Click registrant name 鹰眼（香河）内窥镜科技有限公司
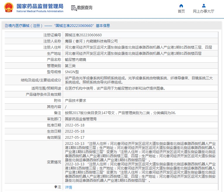Viewport: 224px width, 192px height. coord(91,41)
